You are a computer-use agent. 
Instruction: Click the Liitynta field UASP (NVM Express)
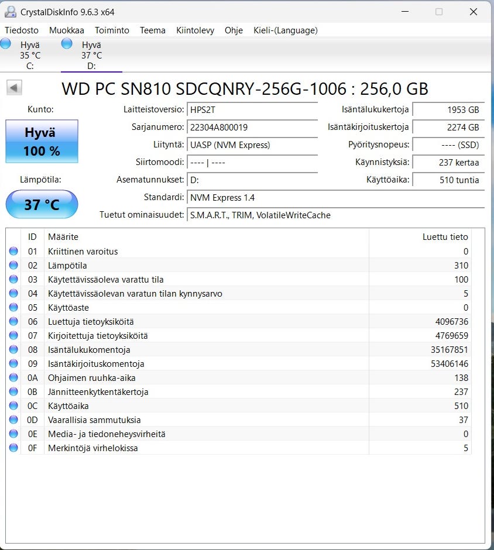[x=252, y=145]
